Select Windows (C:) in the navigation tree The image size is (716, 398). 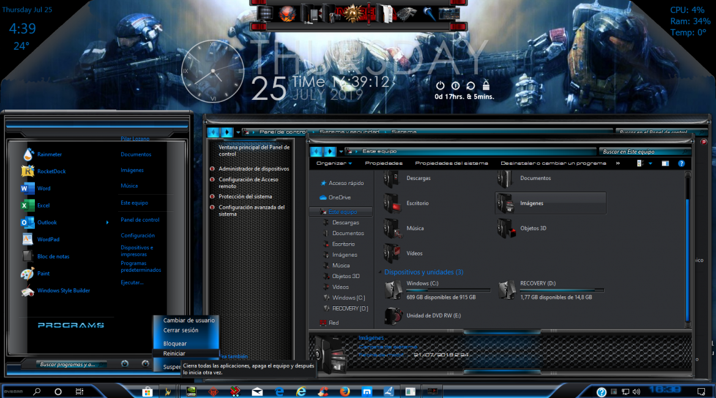[x=345, y=298]
